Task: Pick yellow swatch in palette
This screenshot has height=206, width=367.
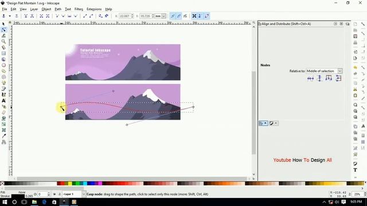Action: (x=70, y=184)
